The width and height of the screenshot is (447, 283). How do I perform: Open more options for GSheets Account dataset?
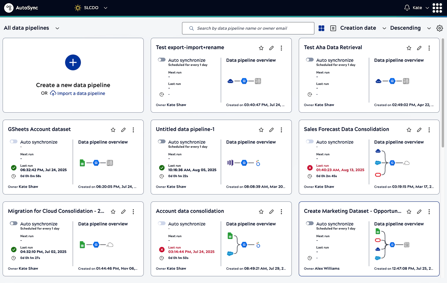pyautogui.click(x=133, y=130)
